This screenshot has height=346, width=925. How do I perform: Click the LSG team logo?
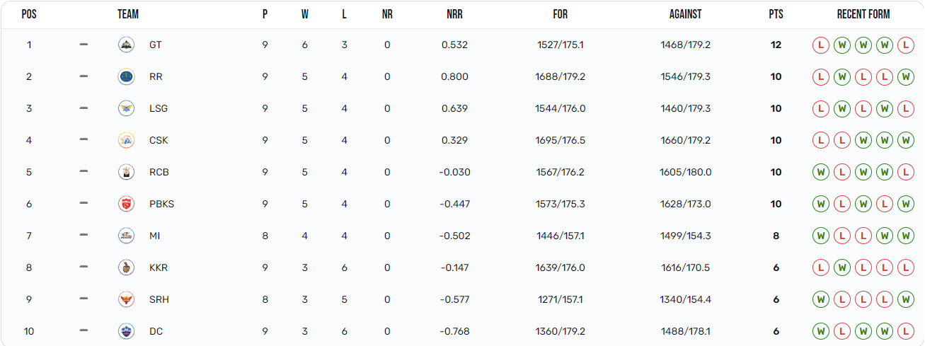click(126, 108)
